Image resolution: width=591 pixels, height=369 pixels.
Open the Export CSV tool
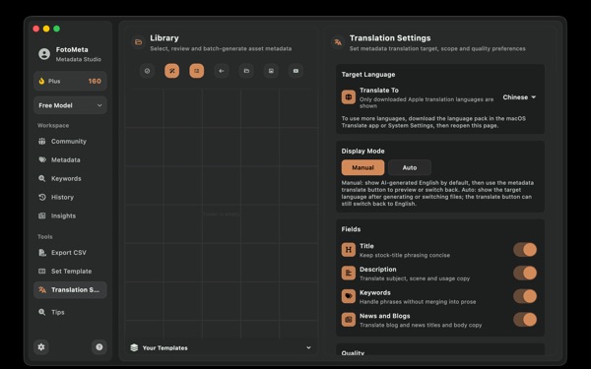[x=70, y=253]
